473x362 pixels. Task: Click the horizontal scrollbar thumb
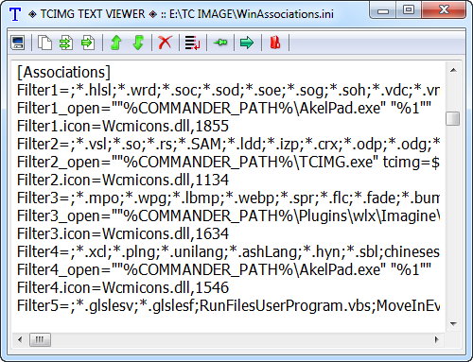40,339
